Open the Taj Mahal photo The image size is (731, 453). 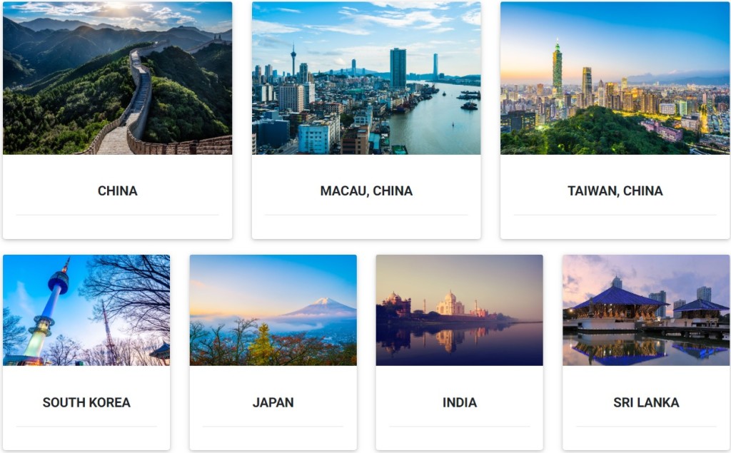(x=459, y=310)
